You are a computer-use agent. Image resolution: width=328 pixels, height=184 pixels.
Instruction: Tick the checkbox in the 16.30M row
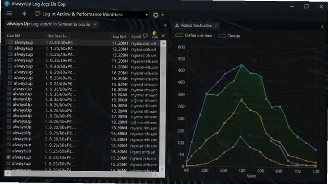point(8,150)
